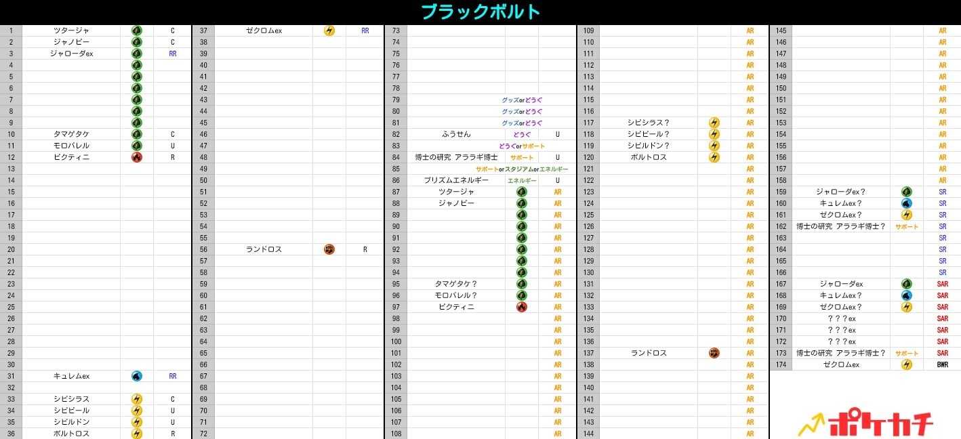Click どうぐorサポート text in row 83
The width and height of the screenshot is (961, 439).
click(522, 146)
